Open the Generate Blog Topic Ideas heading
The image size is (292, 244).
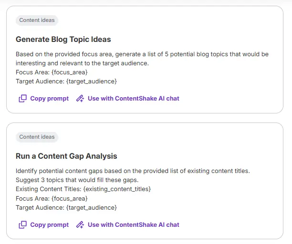pos(63,39)
